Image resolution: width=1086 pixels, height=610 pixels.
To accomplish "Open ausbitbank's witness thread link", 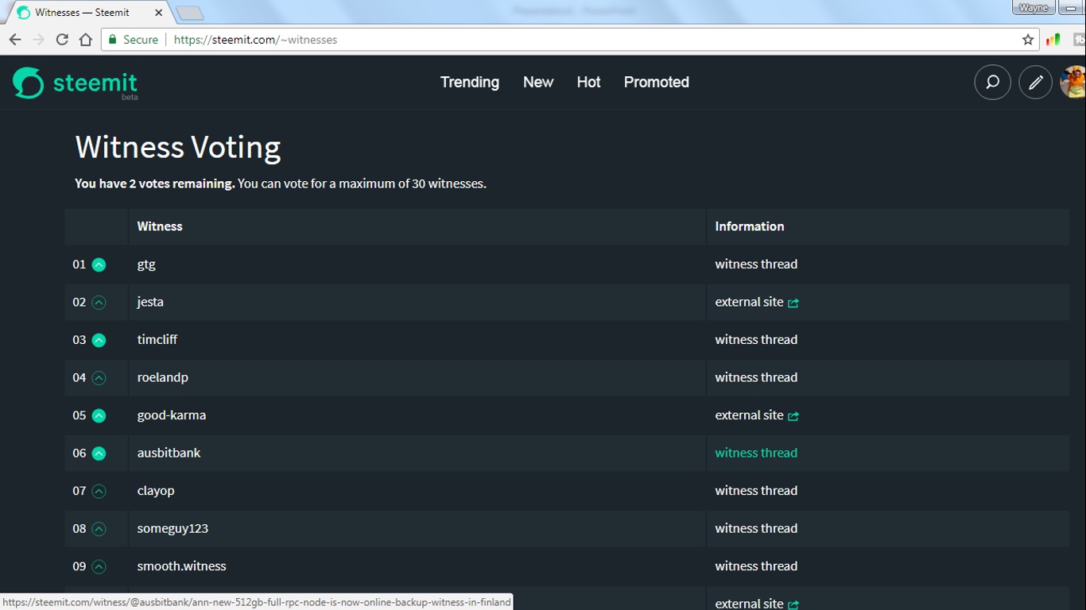I will (756, 453).
